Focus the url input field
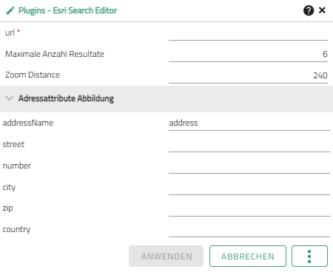The width and height of the screenshot is (333, 272). tap(248, 33)
